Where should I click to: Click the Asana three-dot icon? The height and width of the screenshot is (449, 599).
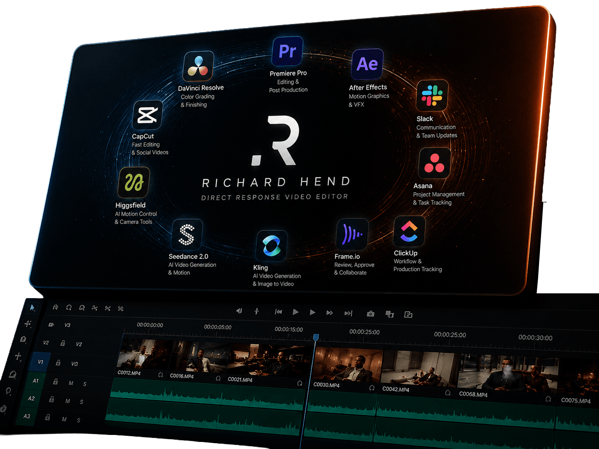[434, 163]
